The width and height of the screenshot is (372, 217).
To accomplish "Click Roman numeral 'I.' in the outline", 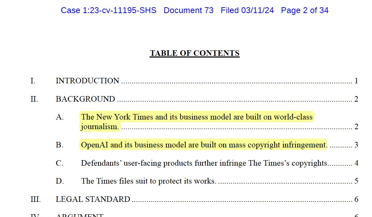I will click(33, 81).
